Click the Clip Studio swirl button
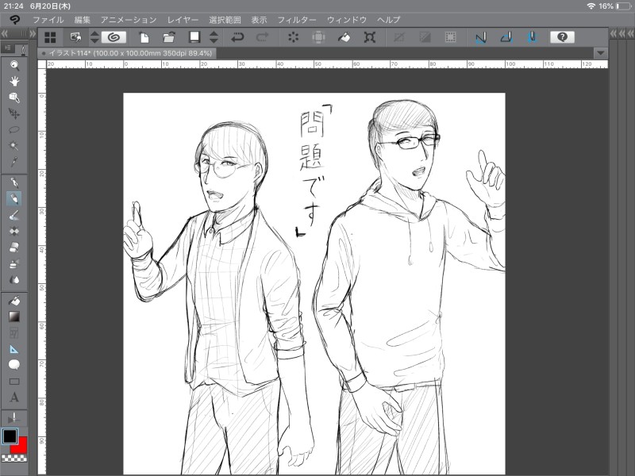This screenshot has width=635, height=476. tap(114, 37)
